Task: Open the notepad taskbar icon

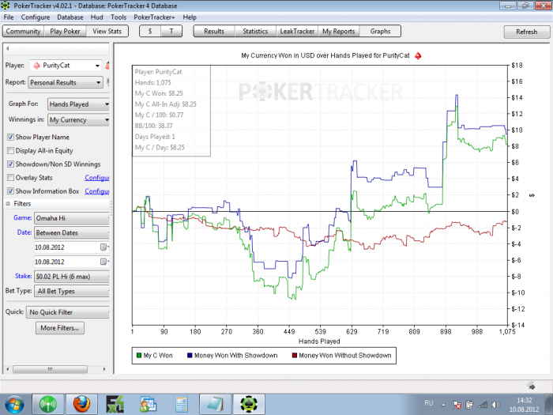Action: click(x=215, y=404)
